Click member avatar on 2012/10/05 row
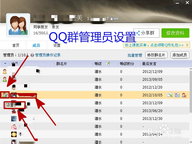 click(x=14, y=95)
